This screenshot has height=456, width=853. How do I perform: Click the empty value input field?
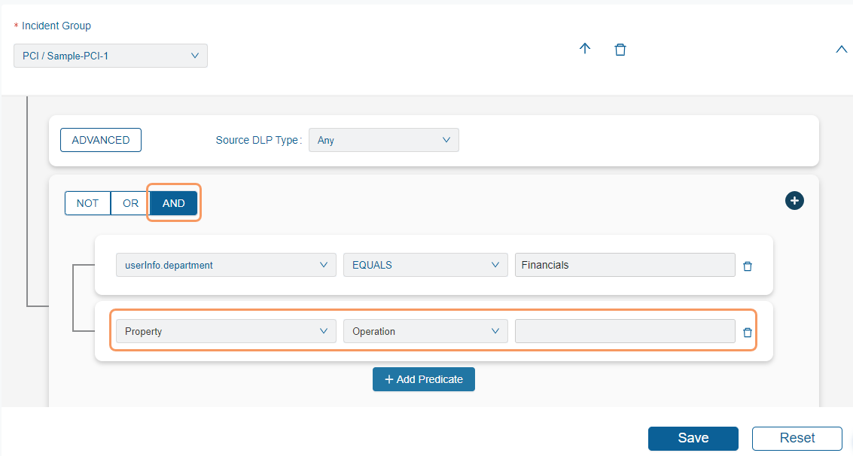624,331
